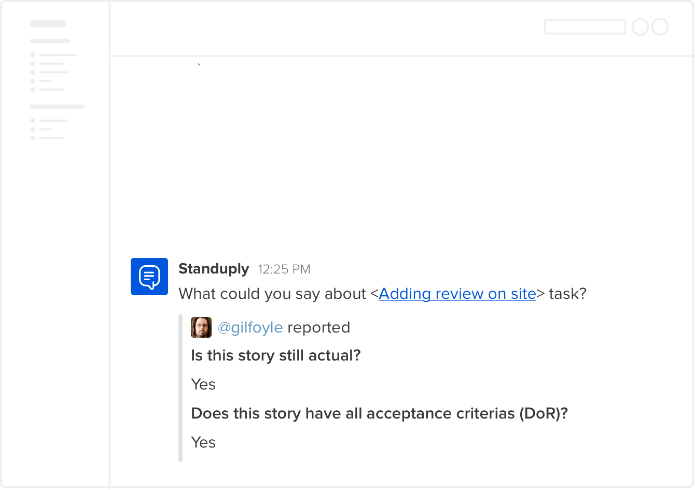Select the question 'Is this story still actual?'
The image size is (695, 490).
click(276, 355)
